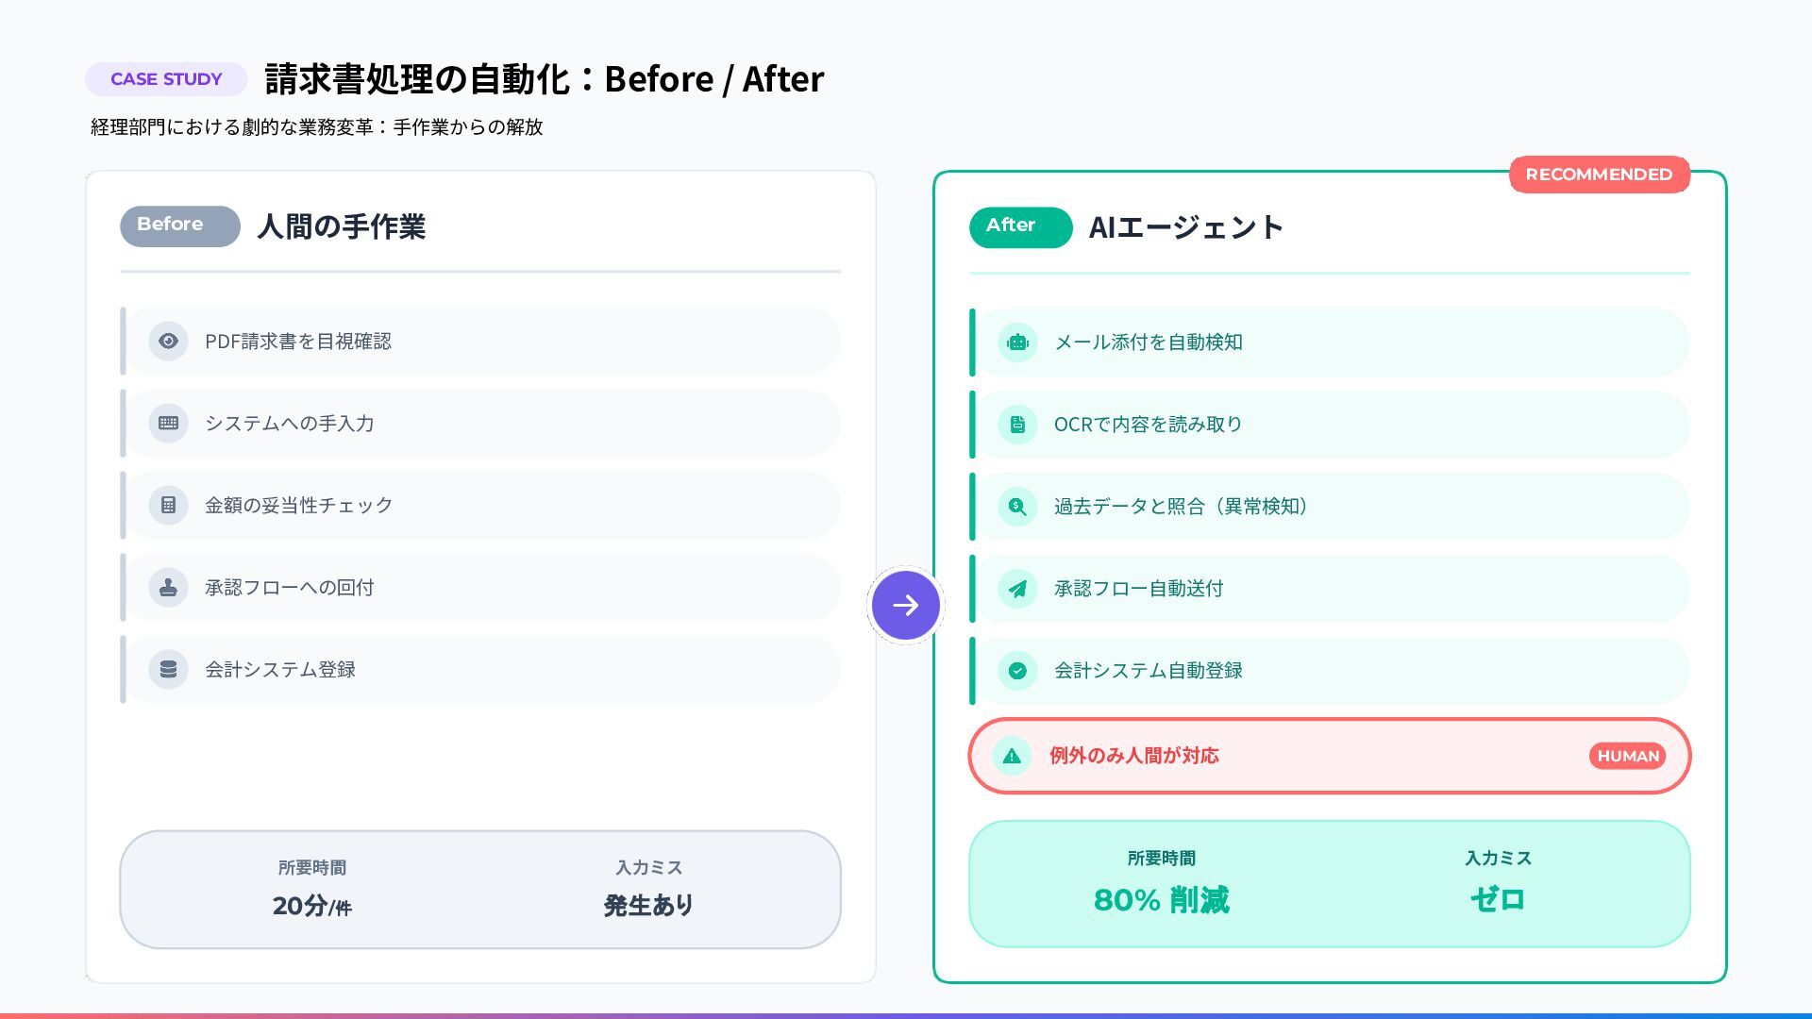Click the robot icon for メール添付を自動検知
The width and height of the screenshot is (1812, 1019).
[x=1017, y=342]
